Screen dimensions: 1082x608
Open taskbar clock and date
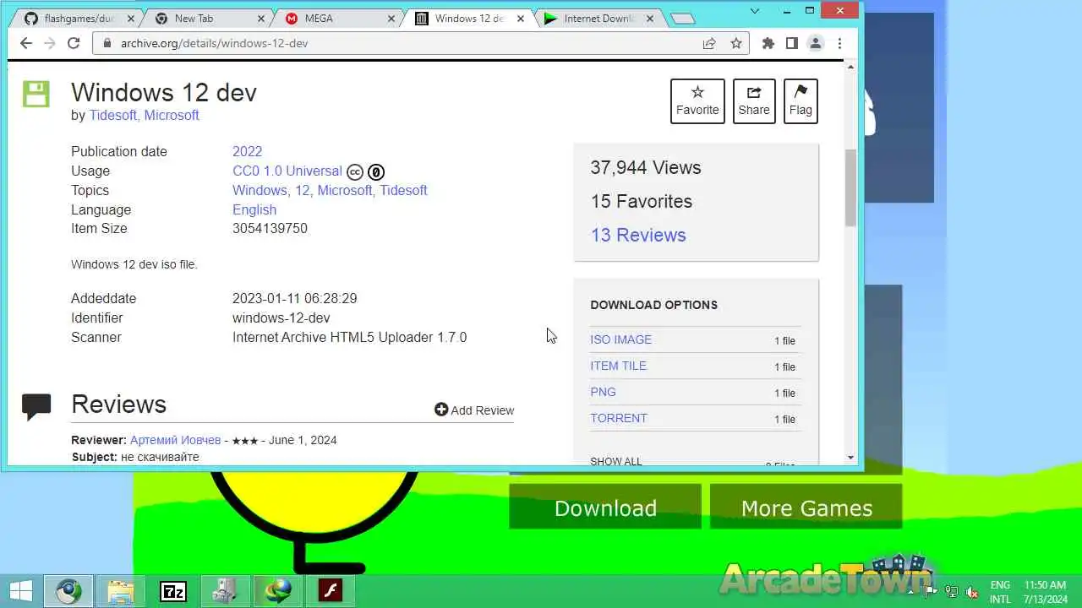coord(1045,592)
